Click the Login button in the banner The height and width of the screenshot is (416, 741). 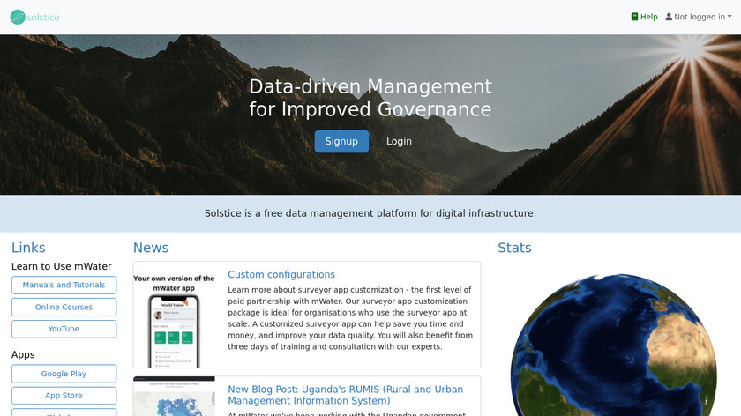pyautogui.click(x=399, y=141)
